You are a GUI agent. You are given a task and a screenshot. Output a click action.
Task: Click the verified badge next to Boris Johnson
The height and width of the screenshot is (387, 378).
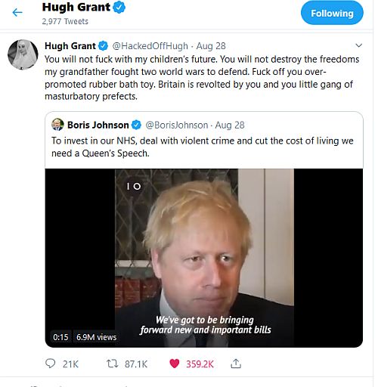click(x=136, y=125)
